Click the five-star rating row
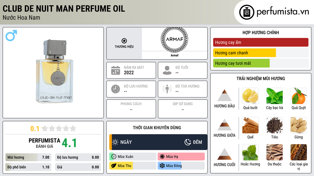 click(59, 128)
